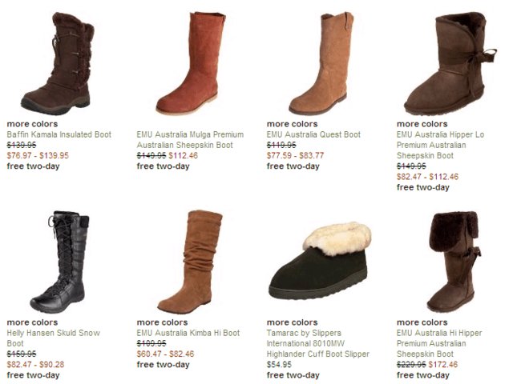Open the EMU Australia Kimba Hi Boot link
Screen dimensions: 513x384
pos(188,333)
